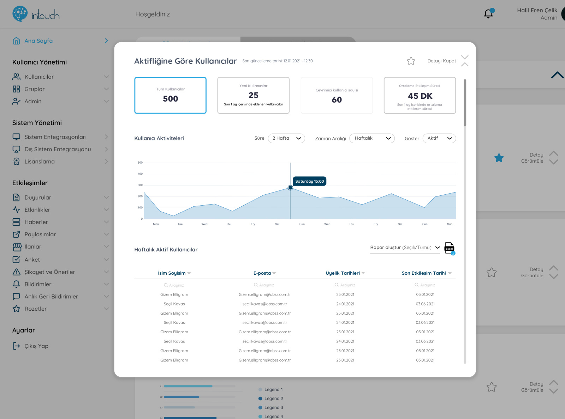The width and height of the screenshot is (565, 419).
Task: Favorite the Aktifliğine Göre Kullanıcılar widget
Action: pos(411,61)
